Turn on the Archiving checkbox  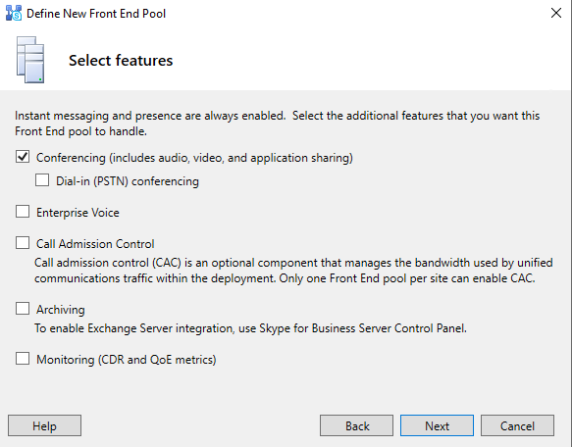pyautogui.click(x=23, y=309)
